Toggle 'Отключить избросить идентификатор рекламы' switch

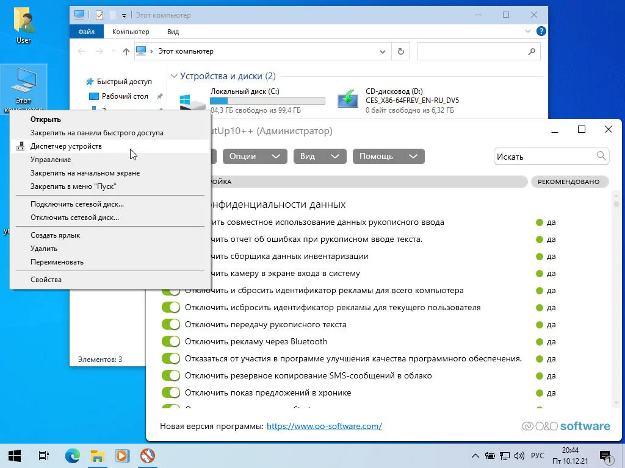click(171, 307)
